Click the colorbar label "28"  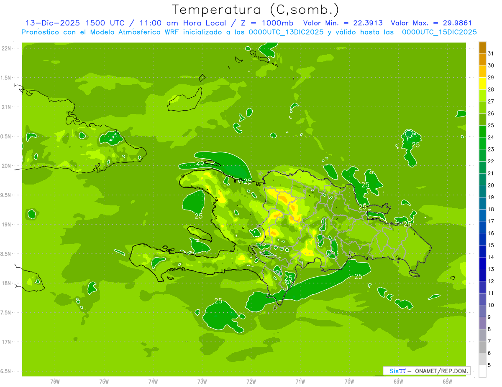point(491,89)
